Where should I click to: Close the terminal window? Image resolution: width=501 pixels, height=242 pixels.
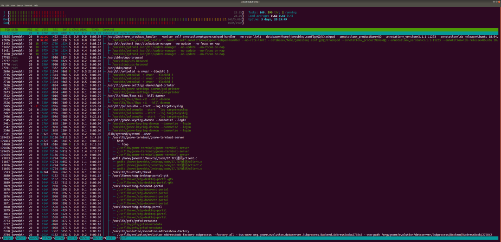coord(498,1)
